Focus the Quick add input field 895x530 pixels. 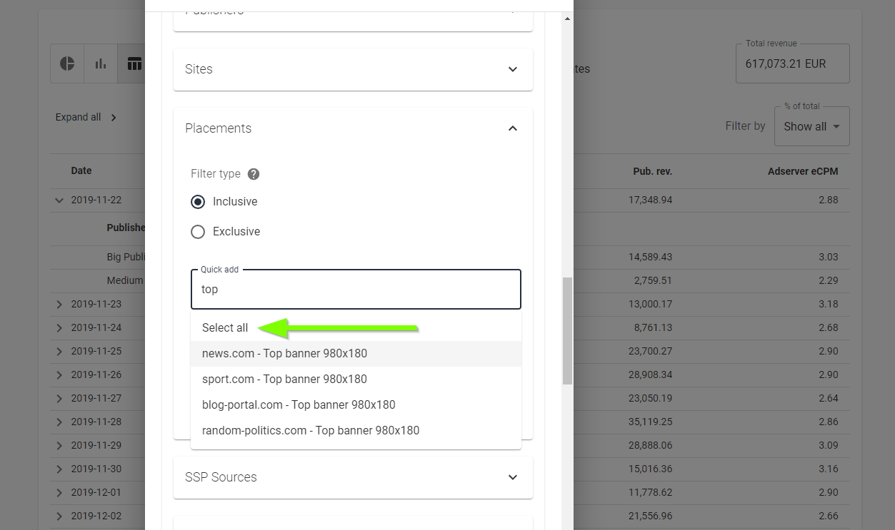[356, 289]
